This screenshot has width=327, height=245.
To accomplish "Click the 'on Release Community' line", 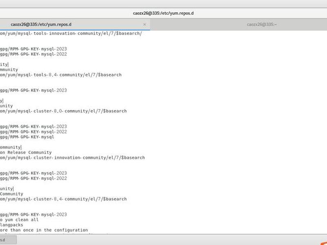I will tap(26, 152).
